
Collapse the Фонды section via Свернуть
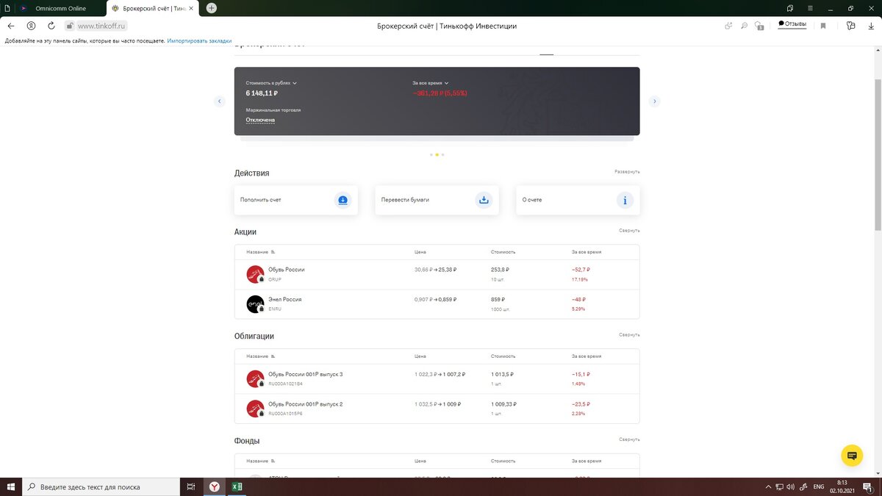point(629,439)
